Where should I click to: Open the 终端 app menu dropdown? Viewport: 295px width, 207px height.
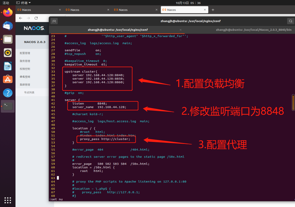click(x=24, y=3)
